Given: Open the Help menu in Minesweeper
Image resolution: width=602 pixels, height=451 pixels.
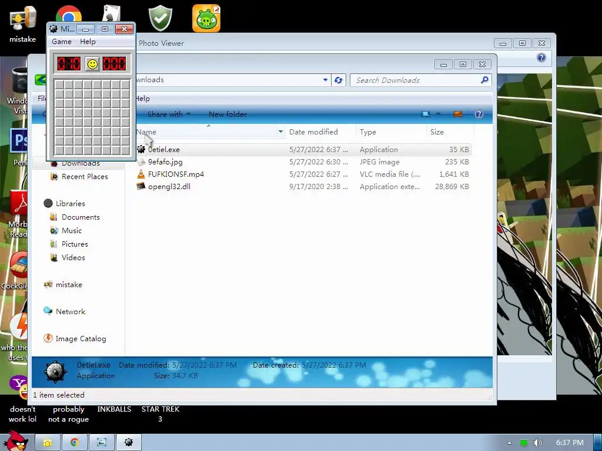Looking at the screenshot, I should tap(88, 42).
